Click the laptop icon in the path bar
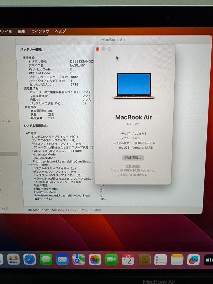The image size is (213, 284). click(30, 210)
